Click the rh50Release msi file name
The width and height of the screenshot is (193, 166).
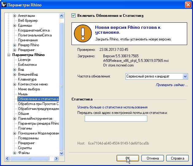coord(136,61)
